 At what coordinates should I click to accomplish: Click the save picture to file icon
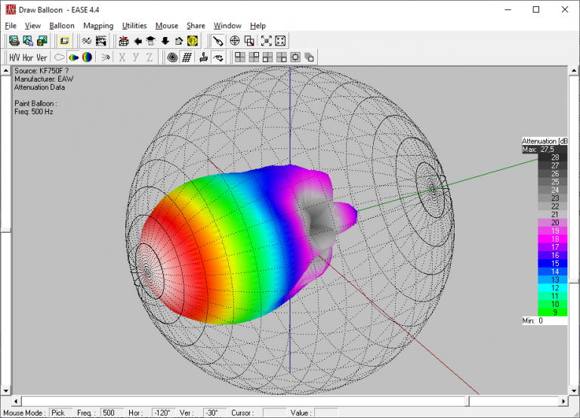point(42,41)
